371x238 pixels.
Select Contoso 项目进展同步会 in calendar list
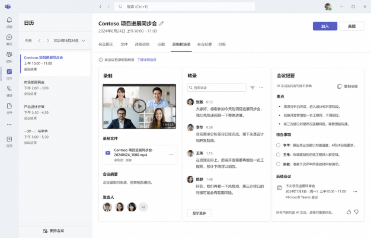coord(55,63)
